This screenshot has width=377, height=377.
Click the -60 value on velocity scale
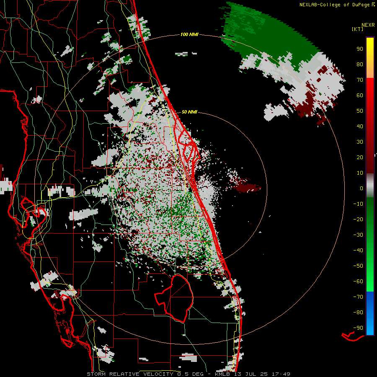(358, 281)
